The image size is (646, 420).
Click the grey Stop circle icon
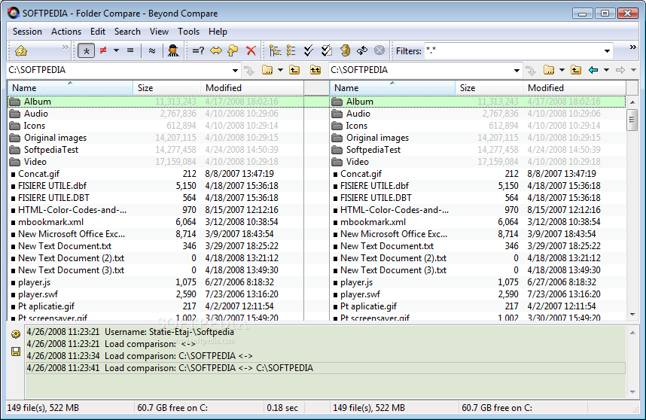(x=379, y=50)
